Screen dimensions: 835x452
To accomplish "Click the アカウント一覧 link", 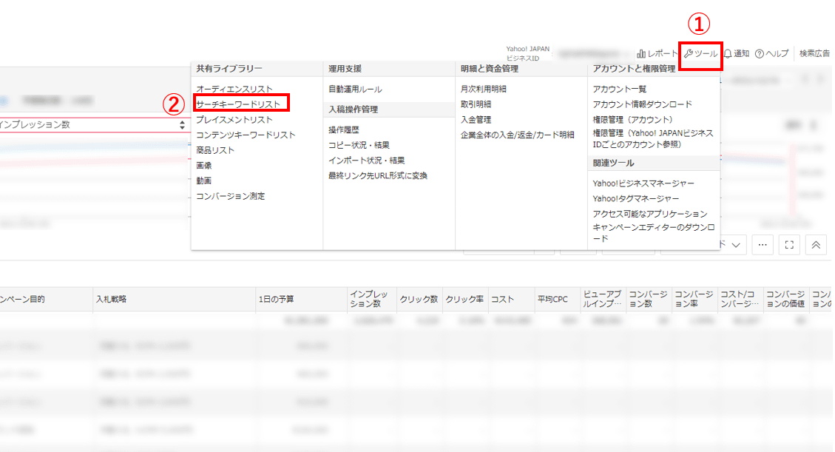I will (x=619, y=89).
